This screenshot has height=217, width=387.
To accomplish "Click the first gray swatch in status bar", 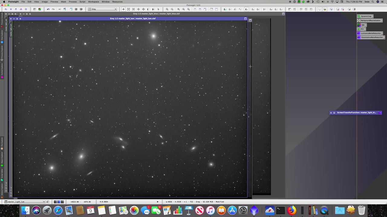I will (x=55, y=202).
